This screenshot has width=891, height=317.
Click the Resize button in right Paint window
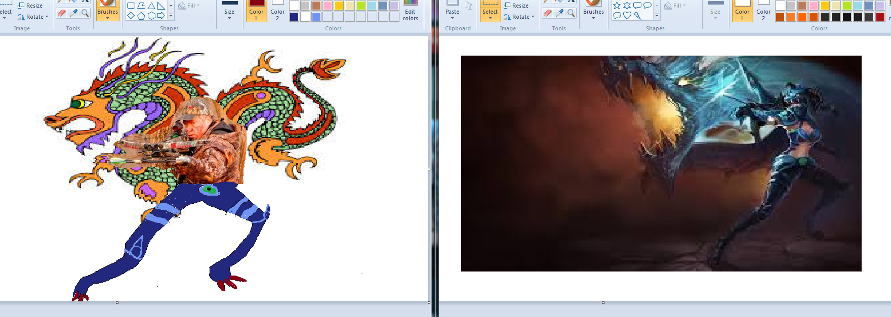[516, 6]
